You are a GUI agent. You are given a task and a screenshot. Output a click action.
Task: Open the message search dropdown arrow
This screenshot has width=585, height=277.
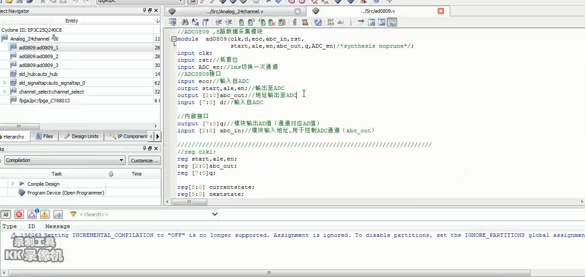tap(215, 214)
